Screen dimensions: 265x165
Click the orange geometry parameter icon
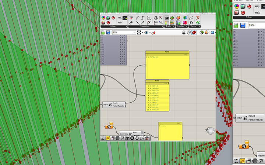coord(109,126)
